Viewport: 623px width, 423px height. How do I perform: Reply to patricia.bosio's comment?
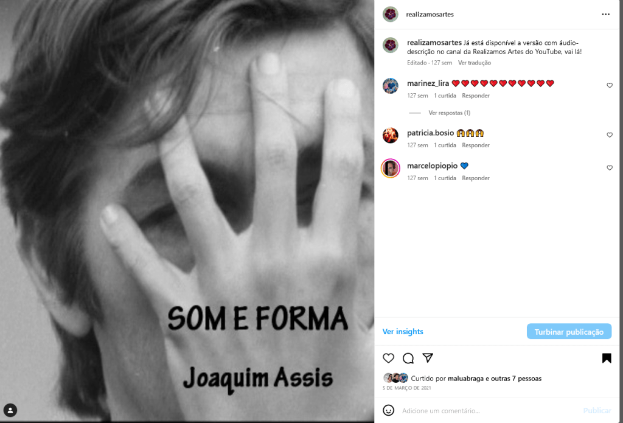[476, 145]
